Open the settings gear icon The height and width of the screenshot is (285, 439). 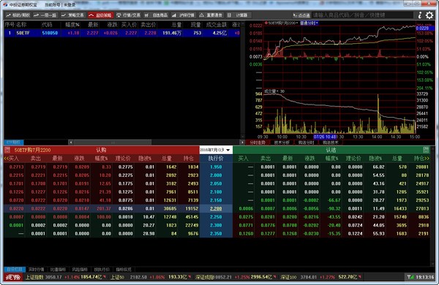click(429, 15)
